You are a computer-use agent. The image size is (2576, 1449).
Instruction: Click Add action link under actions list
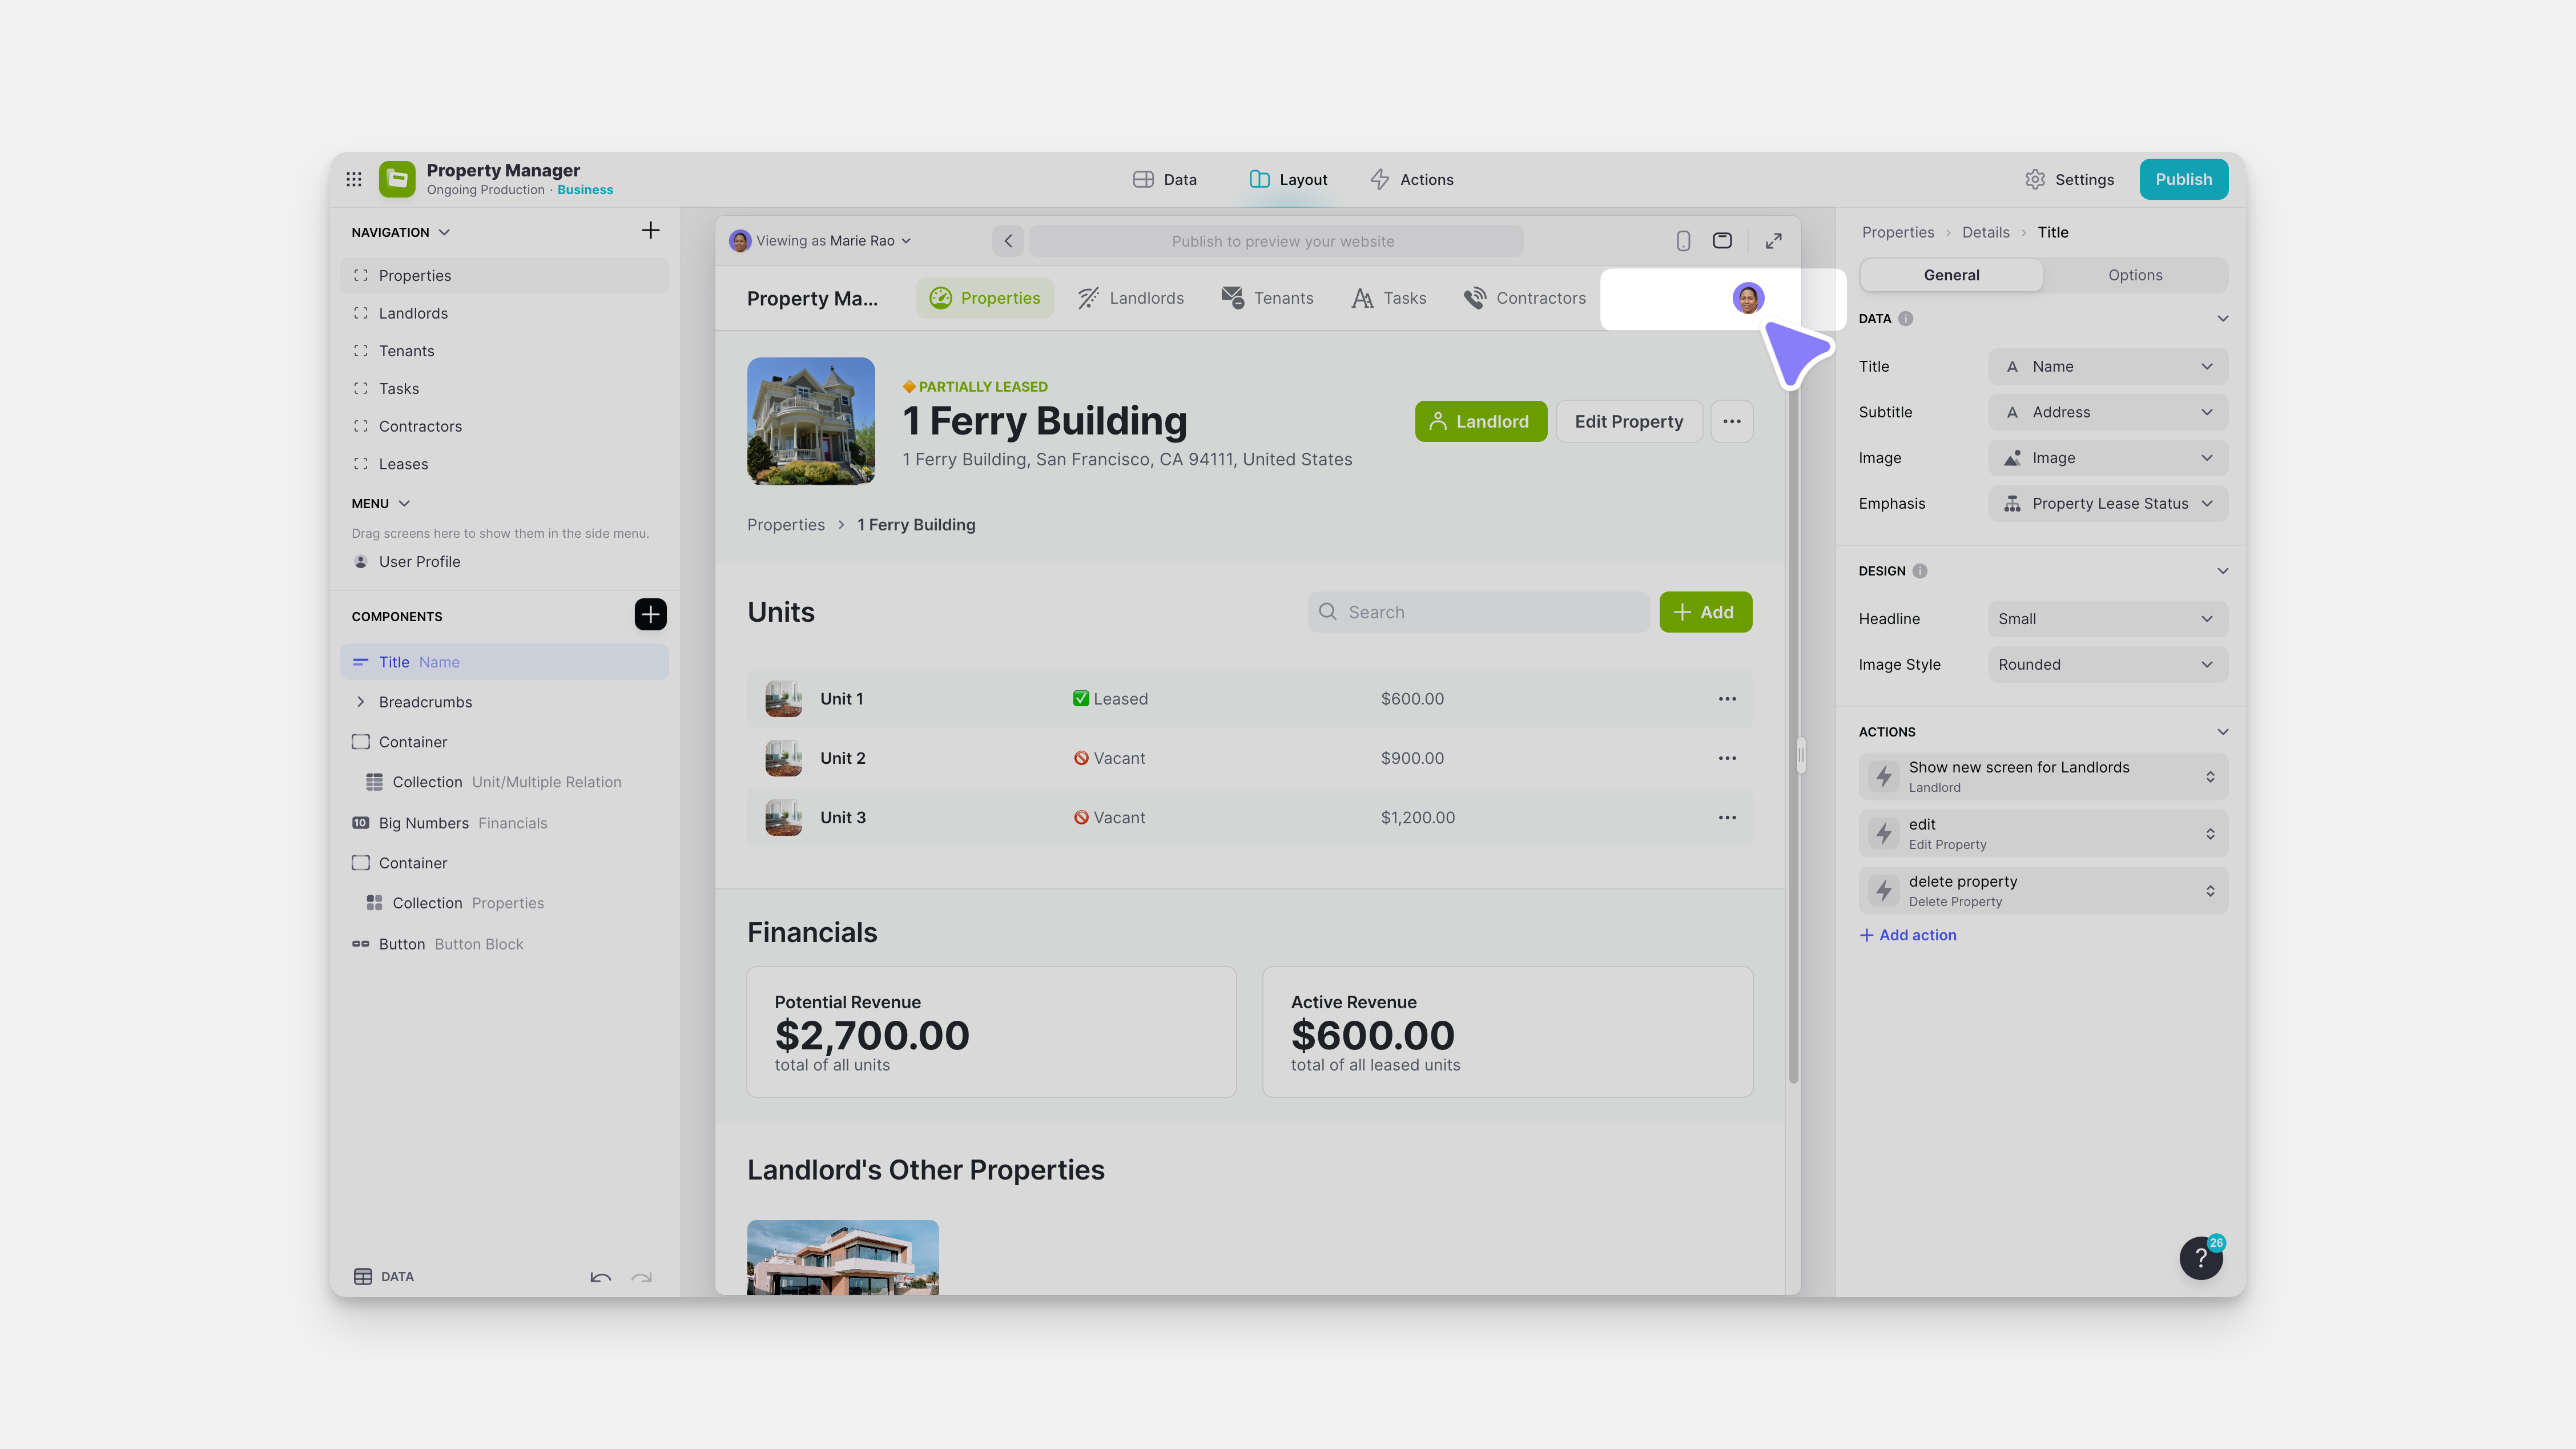(1907, 934)
